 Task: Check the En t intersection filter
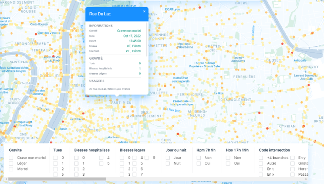click(261, 169)
